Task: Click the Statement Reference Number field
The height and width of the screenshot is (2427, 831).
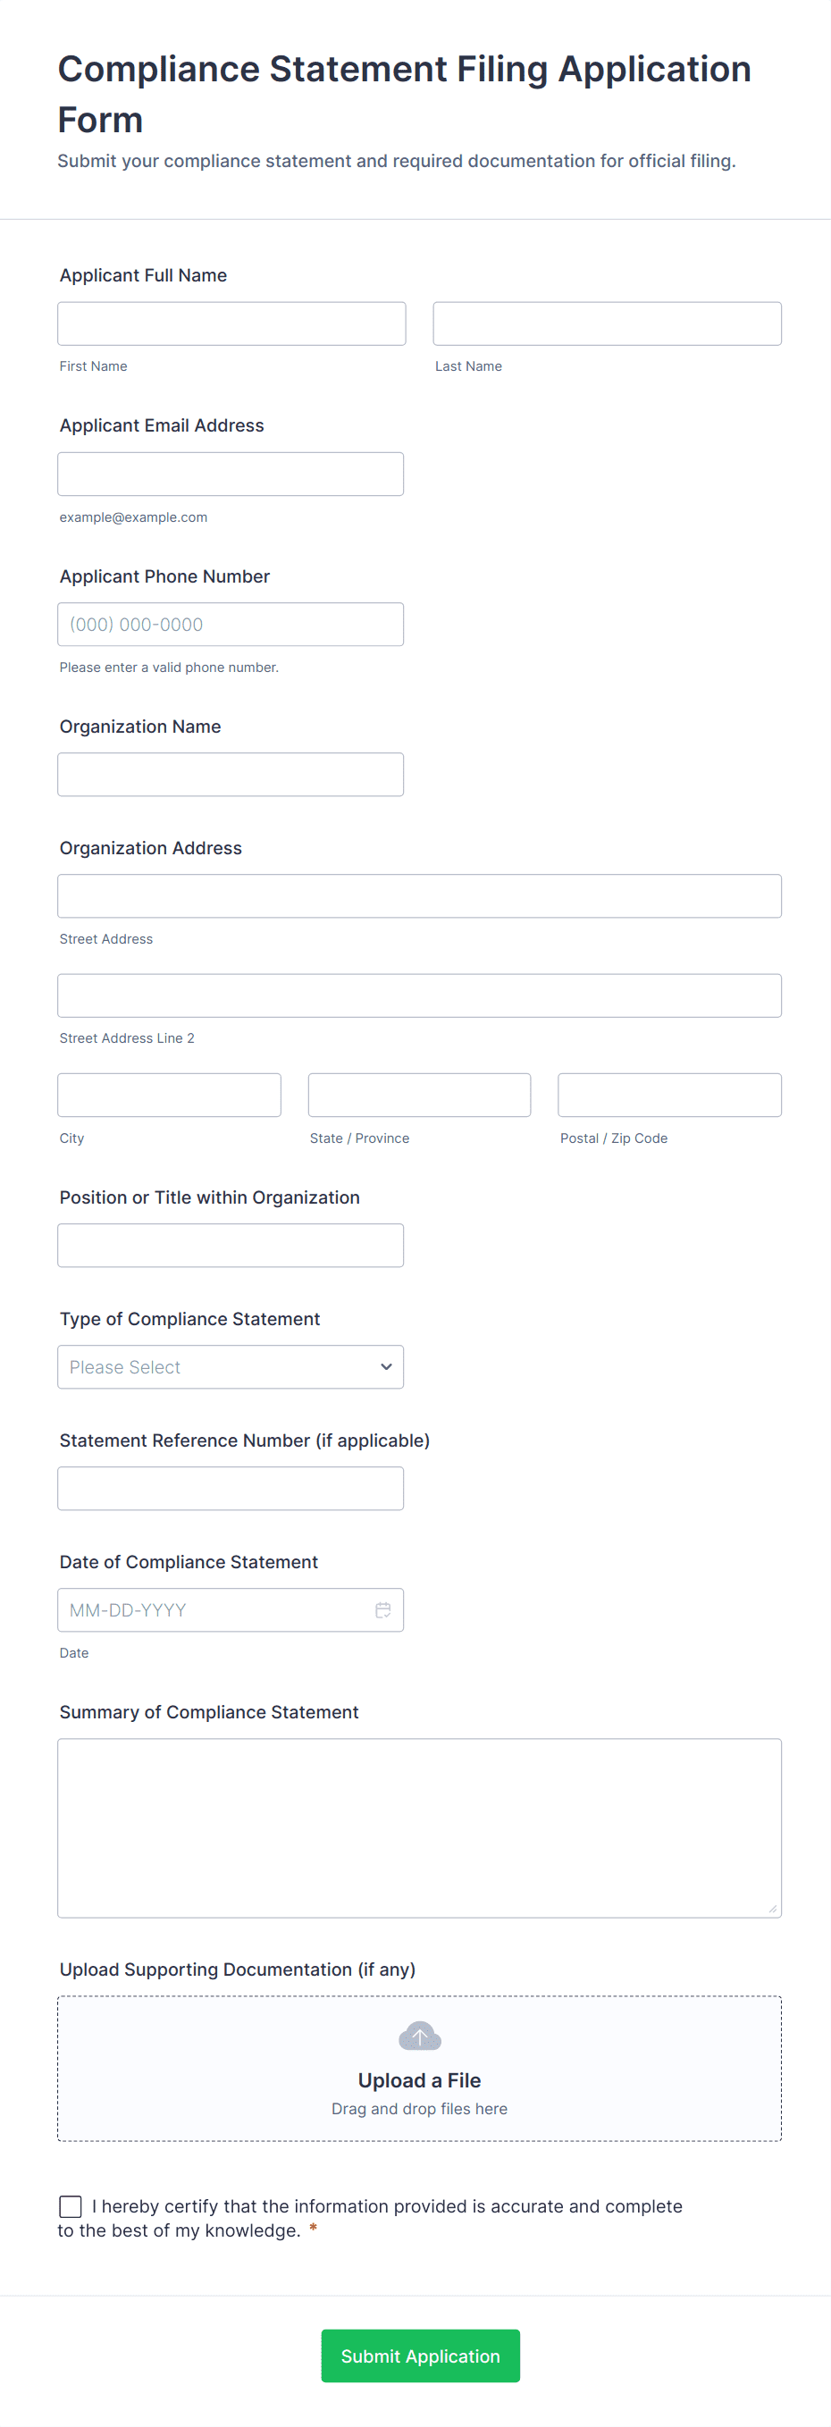Action: [230, 1488]
